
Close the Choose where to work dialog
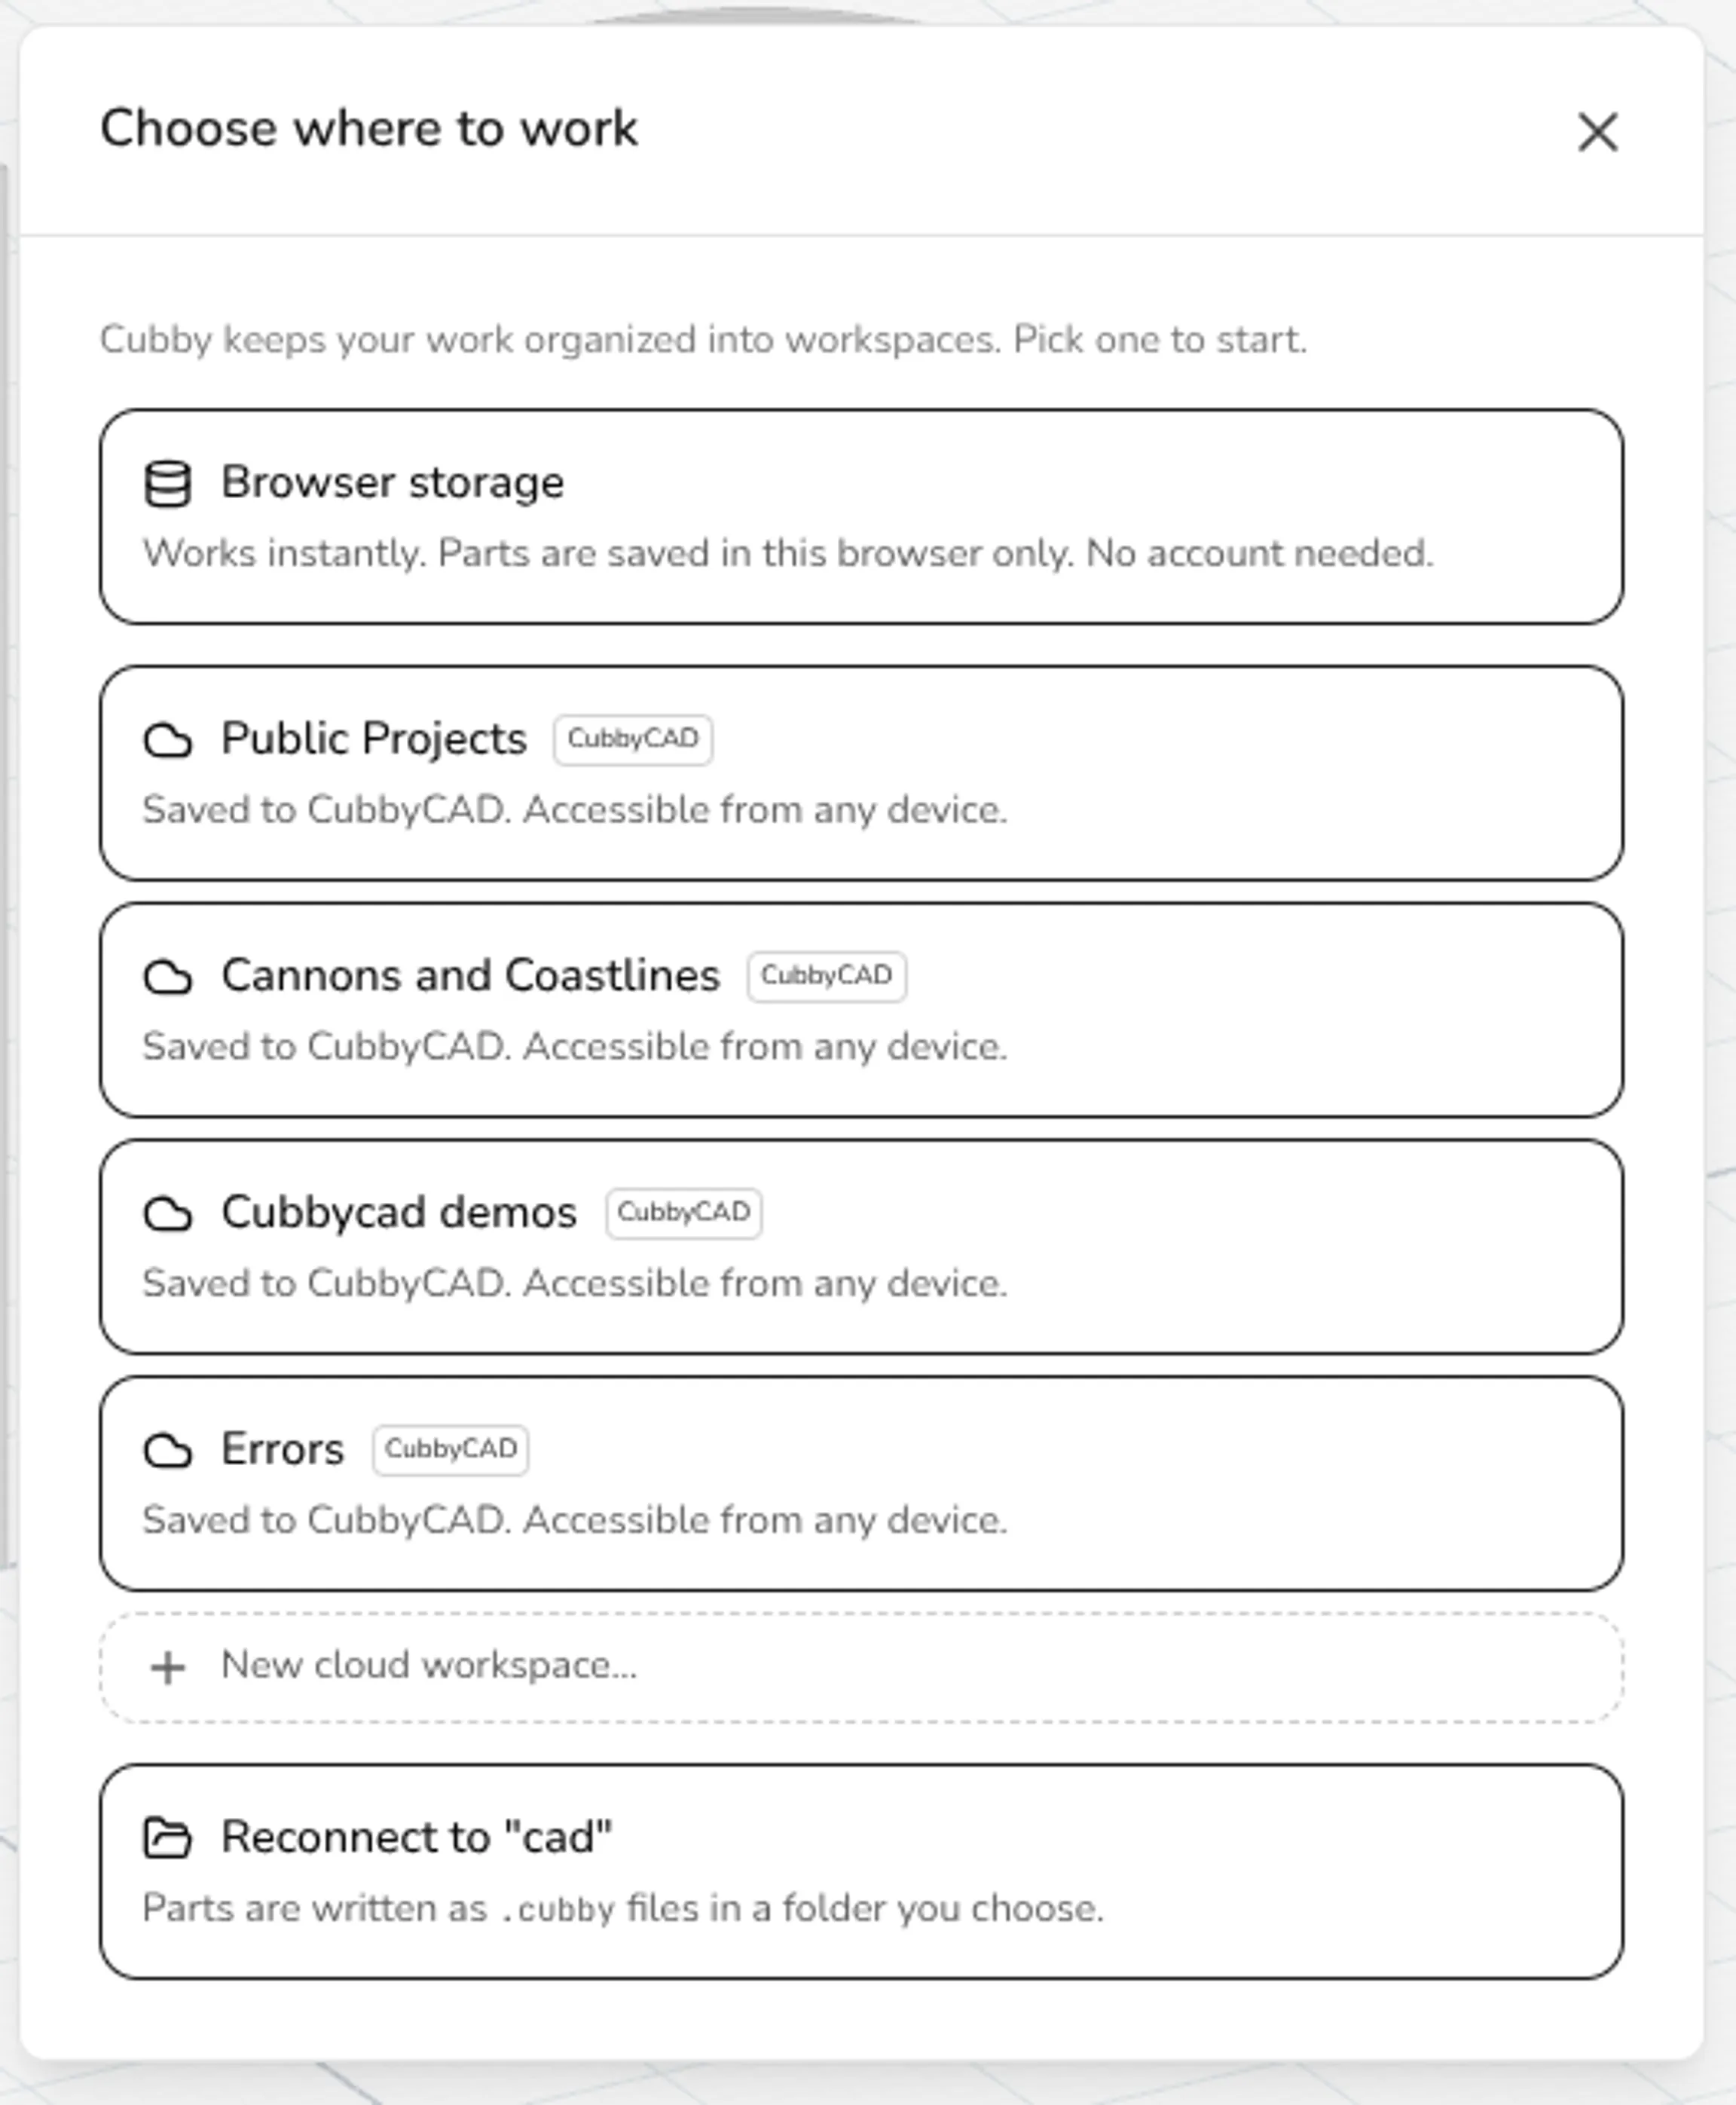(x=1597, y=132)
